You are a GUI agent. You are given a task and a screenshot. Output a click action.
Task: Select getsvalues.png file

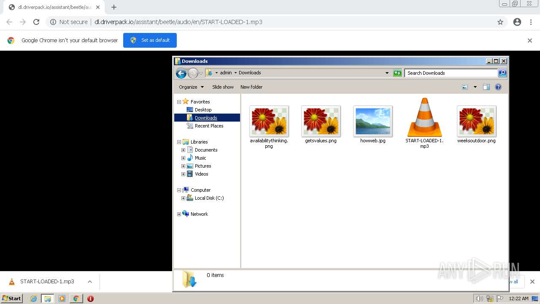[x=321, y=125]
